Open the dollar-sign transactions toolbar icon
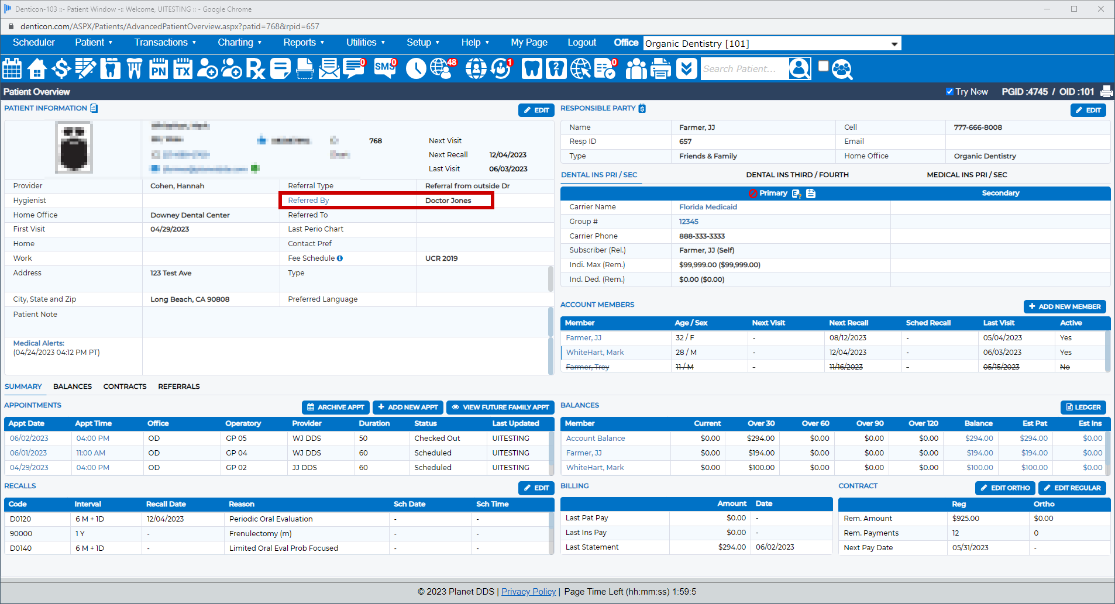1115x604 pixels. (x=61, y=69)
